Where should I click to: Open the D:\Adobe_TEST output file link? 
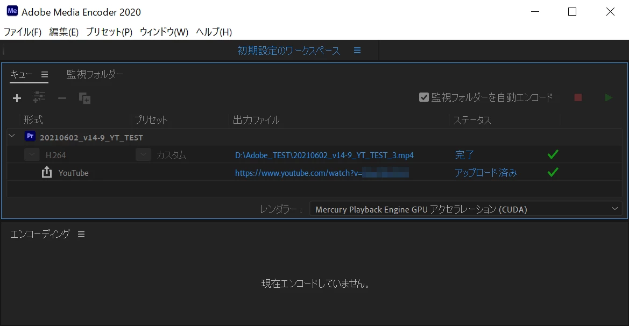point(324,155)
